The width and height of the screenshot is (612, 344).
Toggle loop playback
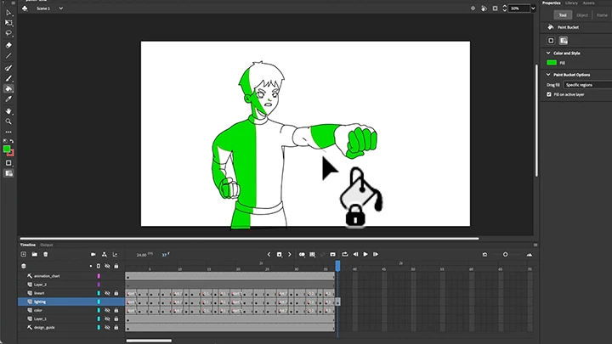[345, 254]
